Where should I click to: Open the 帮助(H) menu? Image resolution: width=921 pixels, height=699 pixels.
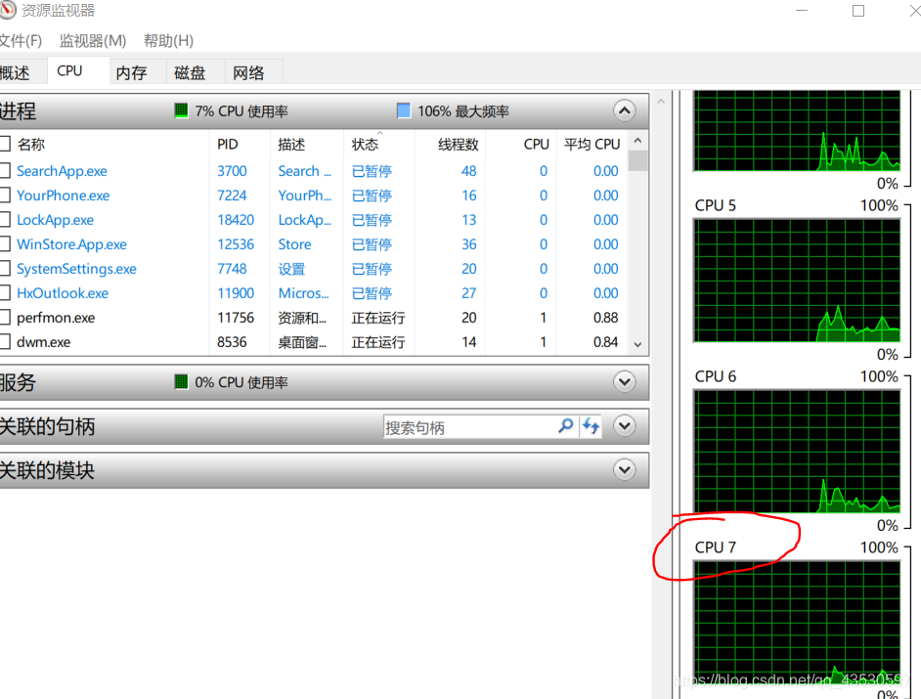coord(168,40)
